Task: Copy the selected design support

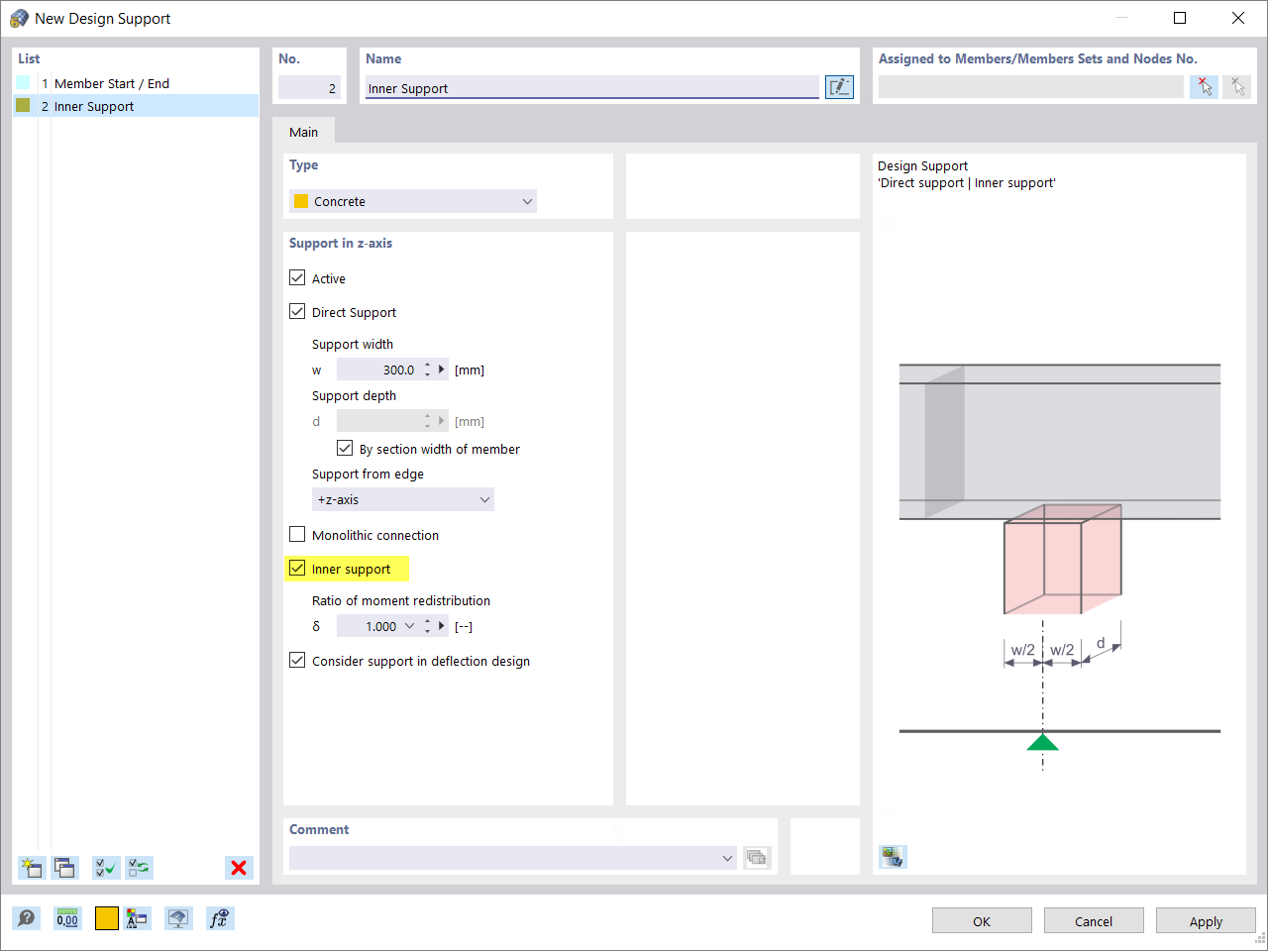Action: coord(64,868)
